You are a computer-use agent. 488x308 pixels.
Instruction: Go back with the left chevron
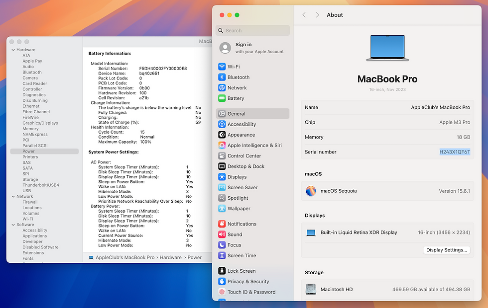(304, 15)
